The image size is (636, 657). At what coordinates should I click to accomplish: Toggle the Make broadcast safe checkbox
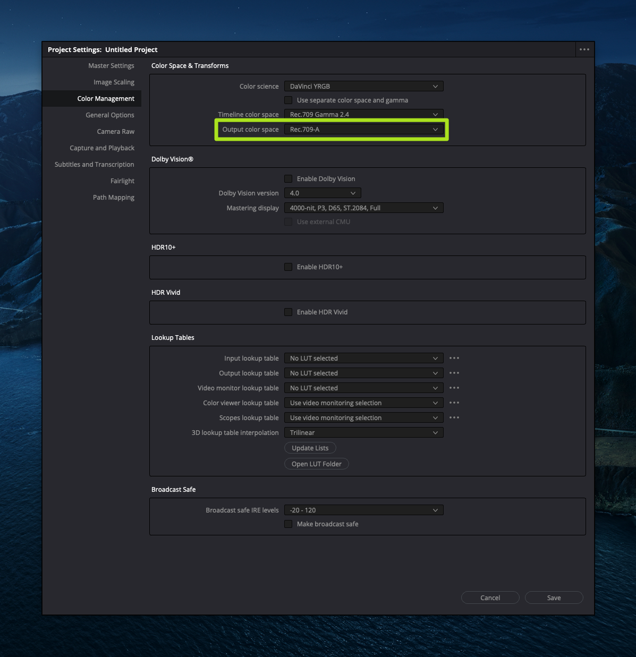point(288,524)
